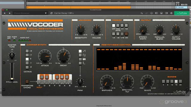
Task: Click the Emphasis knob
Action: [107, 81]
